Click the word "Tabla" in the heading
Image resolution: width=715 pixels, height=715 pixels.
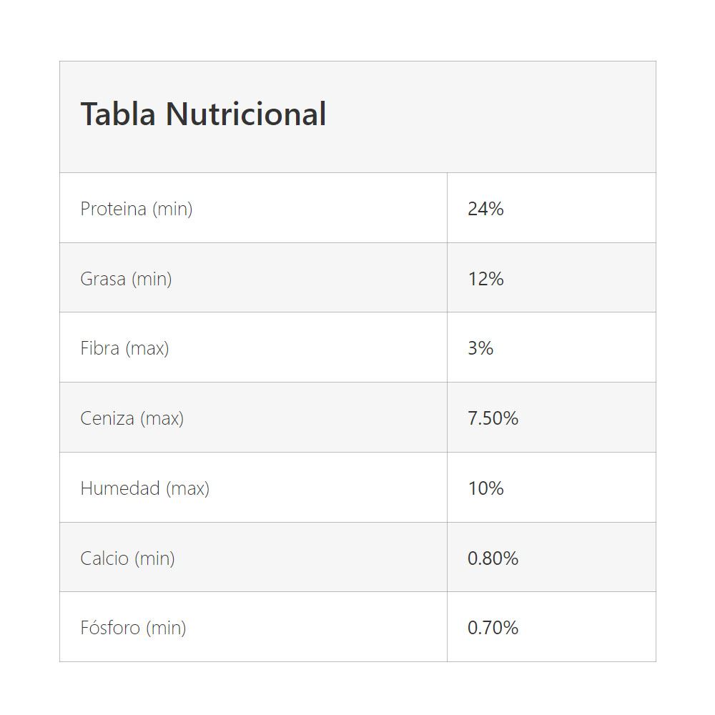click(x=117, y=114)
